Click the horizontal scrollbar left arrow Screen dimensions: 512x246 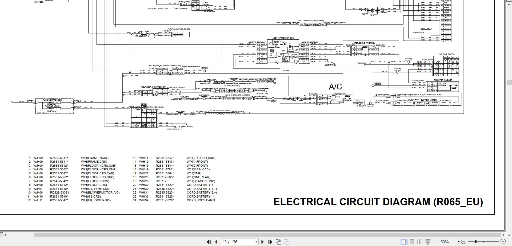[x=6, y=235]
